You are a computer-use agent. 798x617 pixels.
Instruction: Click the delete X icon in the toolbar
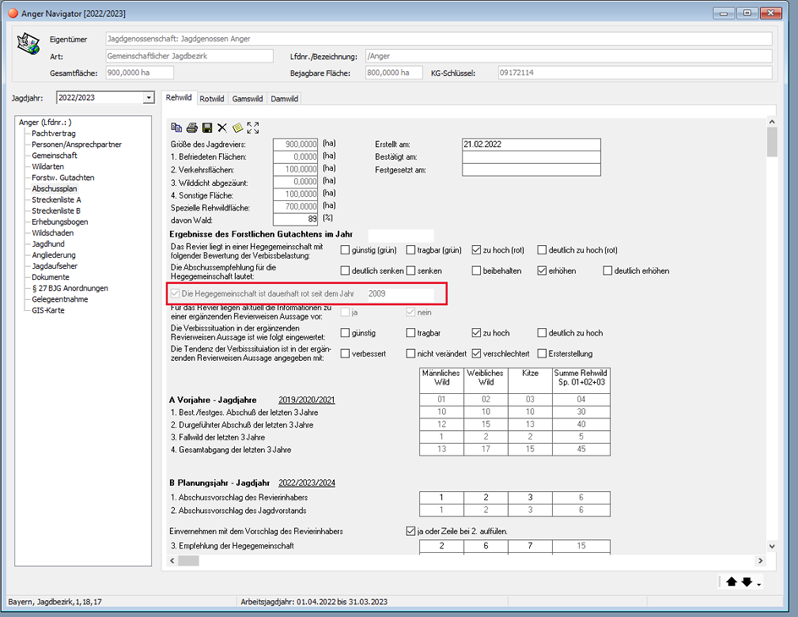pos(222,128)
